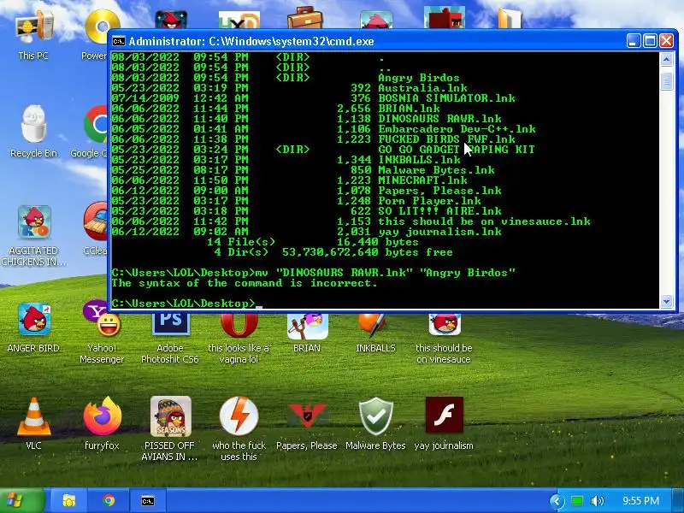Viewport: 684px width, 513px height.
Task: Expand hidden tray icons chevron
Action: click(x=557, y=501)
